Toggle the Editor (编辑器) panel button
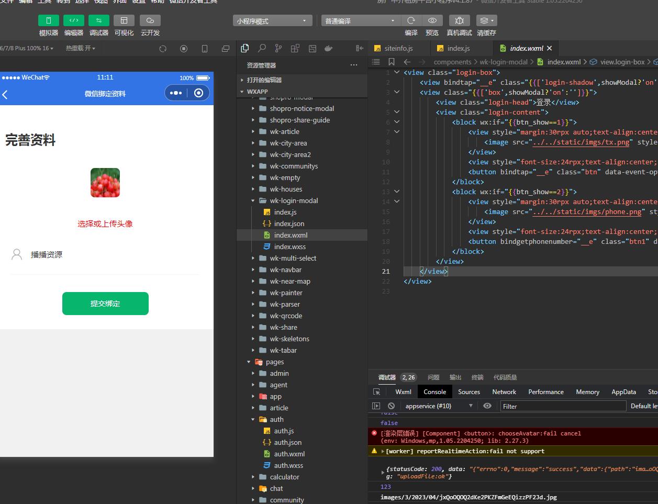658x504 pixels. (x=74, y=20)
